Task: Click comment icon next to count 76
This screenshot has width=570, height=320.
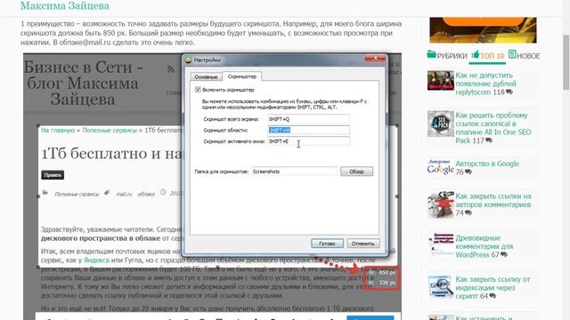Action: click(x=468, y=172)
